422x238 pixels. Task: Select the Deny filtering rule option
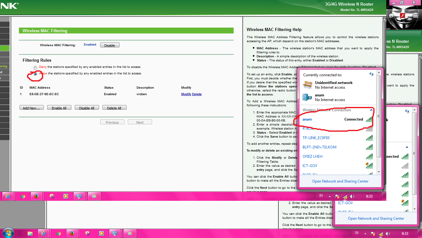coord(35,67)
